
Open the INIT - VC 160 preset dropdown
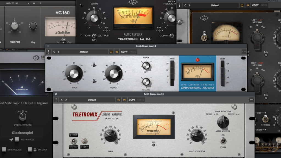[17, 3]
